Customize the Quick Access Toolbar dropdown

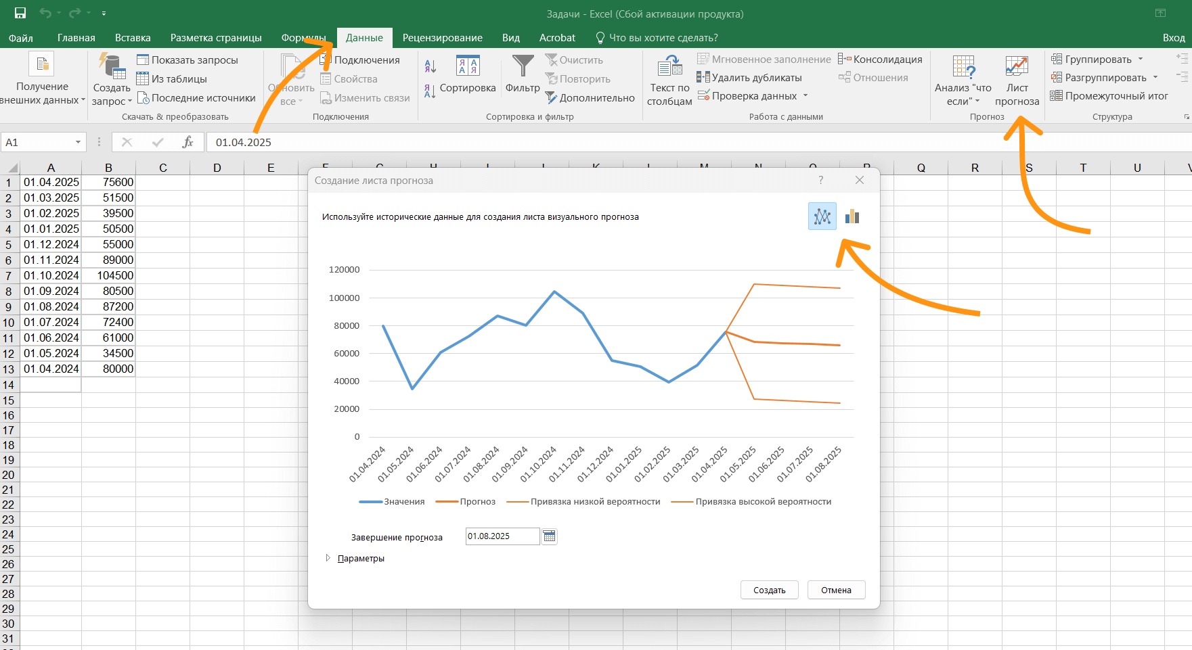click(104, 13)
